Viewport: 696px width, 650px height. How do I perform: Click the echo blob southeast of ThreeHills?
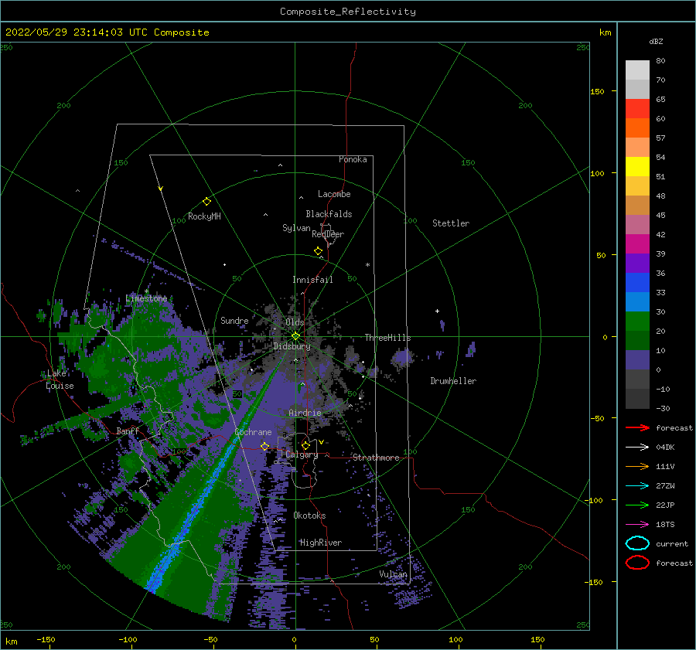tap(403, 358)
